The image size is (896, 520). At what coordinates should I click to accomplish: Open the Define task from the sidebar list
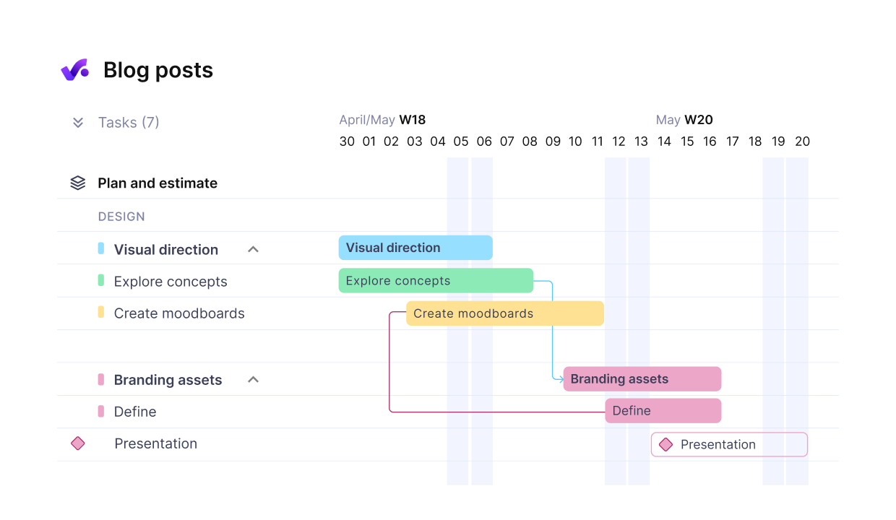pos(134,411)
